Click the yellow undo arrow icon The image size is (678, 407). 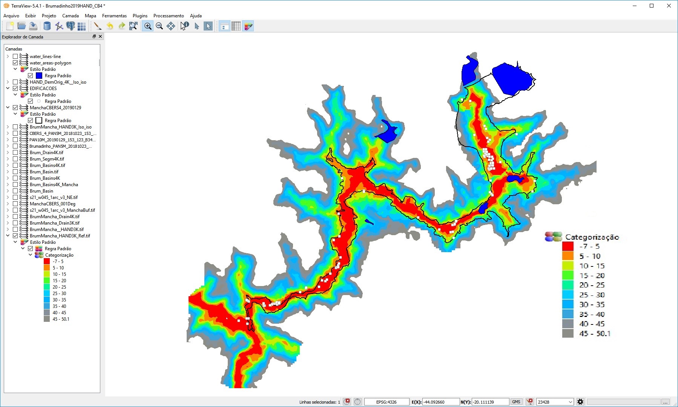110,26
